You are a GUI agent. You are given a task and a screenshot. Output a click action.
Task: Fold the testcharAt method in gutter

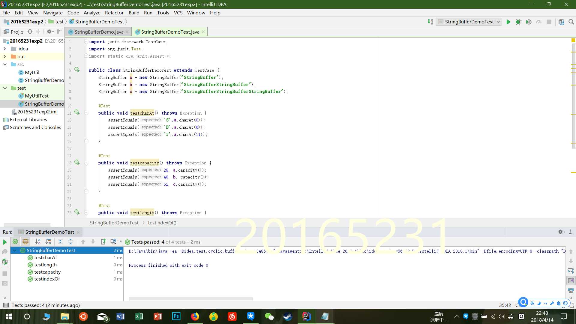coord(86,113)
